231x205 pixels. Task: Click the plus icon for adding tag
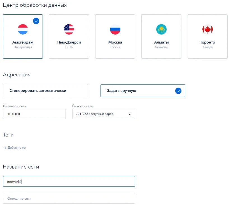[5, 148]
